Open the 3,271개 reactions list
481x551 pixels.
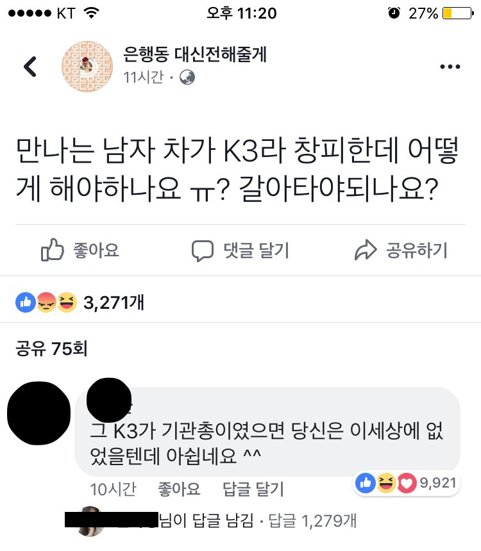tap(114, 302)
